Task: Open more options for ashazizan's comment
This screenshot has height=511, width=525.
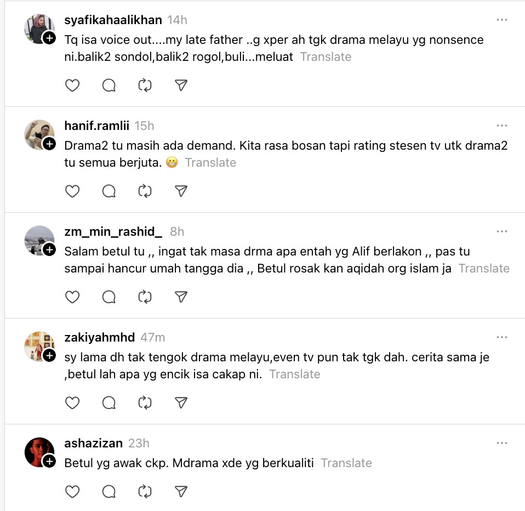Action: tap(501, 443)
